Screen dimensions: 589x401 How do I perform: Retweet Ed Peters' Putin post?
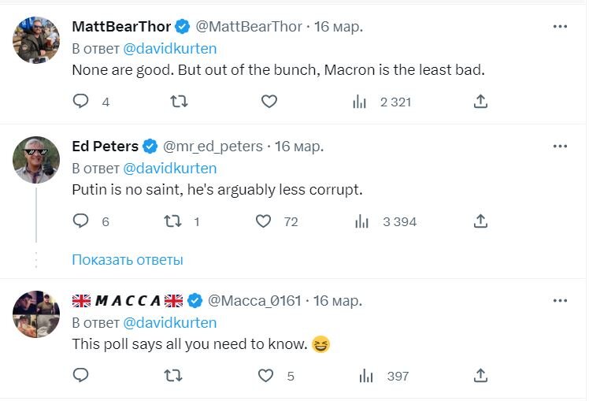pyautogui.click(x=172, y=221)
